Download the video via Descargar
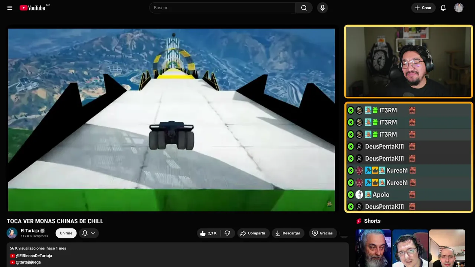 (x=288, y=233)
